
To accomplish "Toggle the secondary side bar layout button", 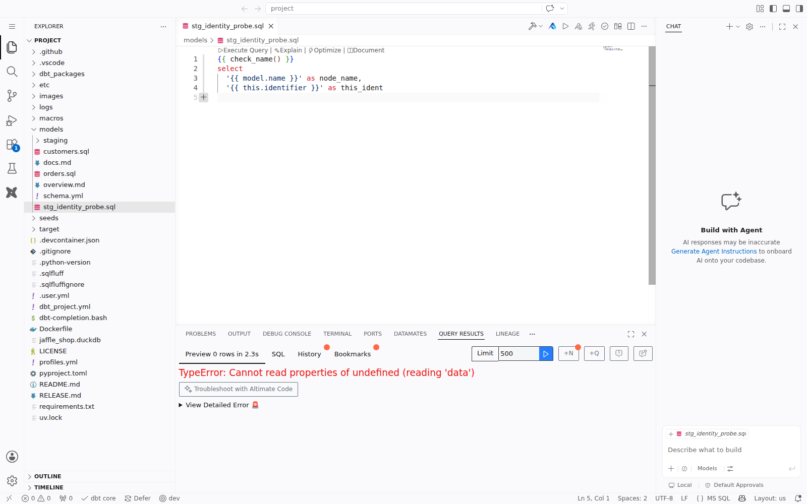I will tap(799, 9).
